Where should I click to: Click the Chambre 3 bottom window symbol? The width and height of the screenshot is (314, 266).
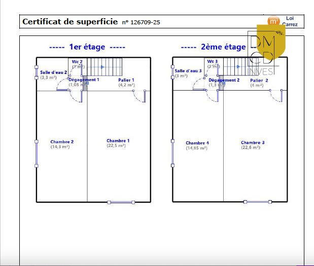pyautogui.click(x=258, y=202)
